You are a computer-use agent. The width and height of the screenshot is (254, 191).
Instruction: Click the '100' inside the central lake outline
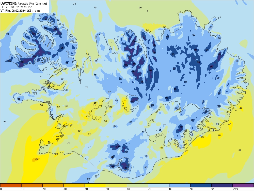[x=132, y=102]
